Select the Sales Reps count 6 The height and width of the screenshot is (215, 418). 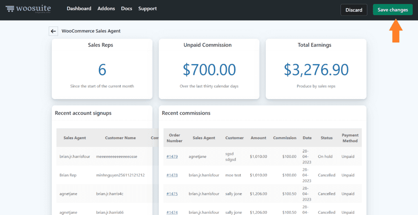point(102,69)
